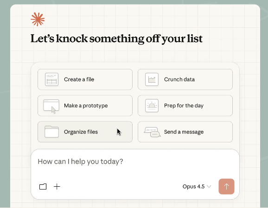The width and height of the screenshot is (268, 208).
Task: Select the Send a message card label
Action: [184, 132]
